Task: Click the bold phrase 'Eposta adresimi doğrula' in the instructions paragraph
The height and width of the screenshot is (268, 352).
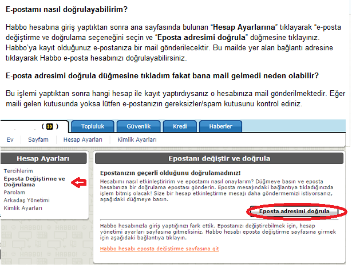Action: [x=201, y=37]
